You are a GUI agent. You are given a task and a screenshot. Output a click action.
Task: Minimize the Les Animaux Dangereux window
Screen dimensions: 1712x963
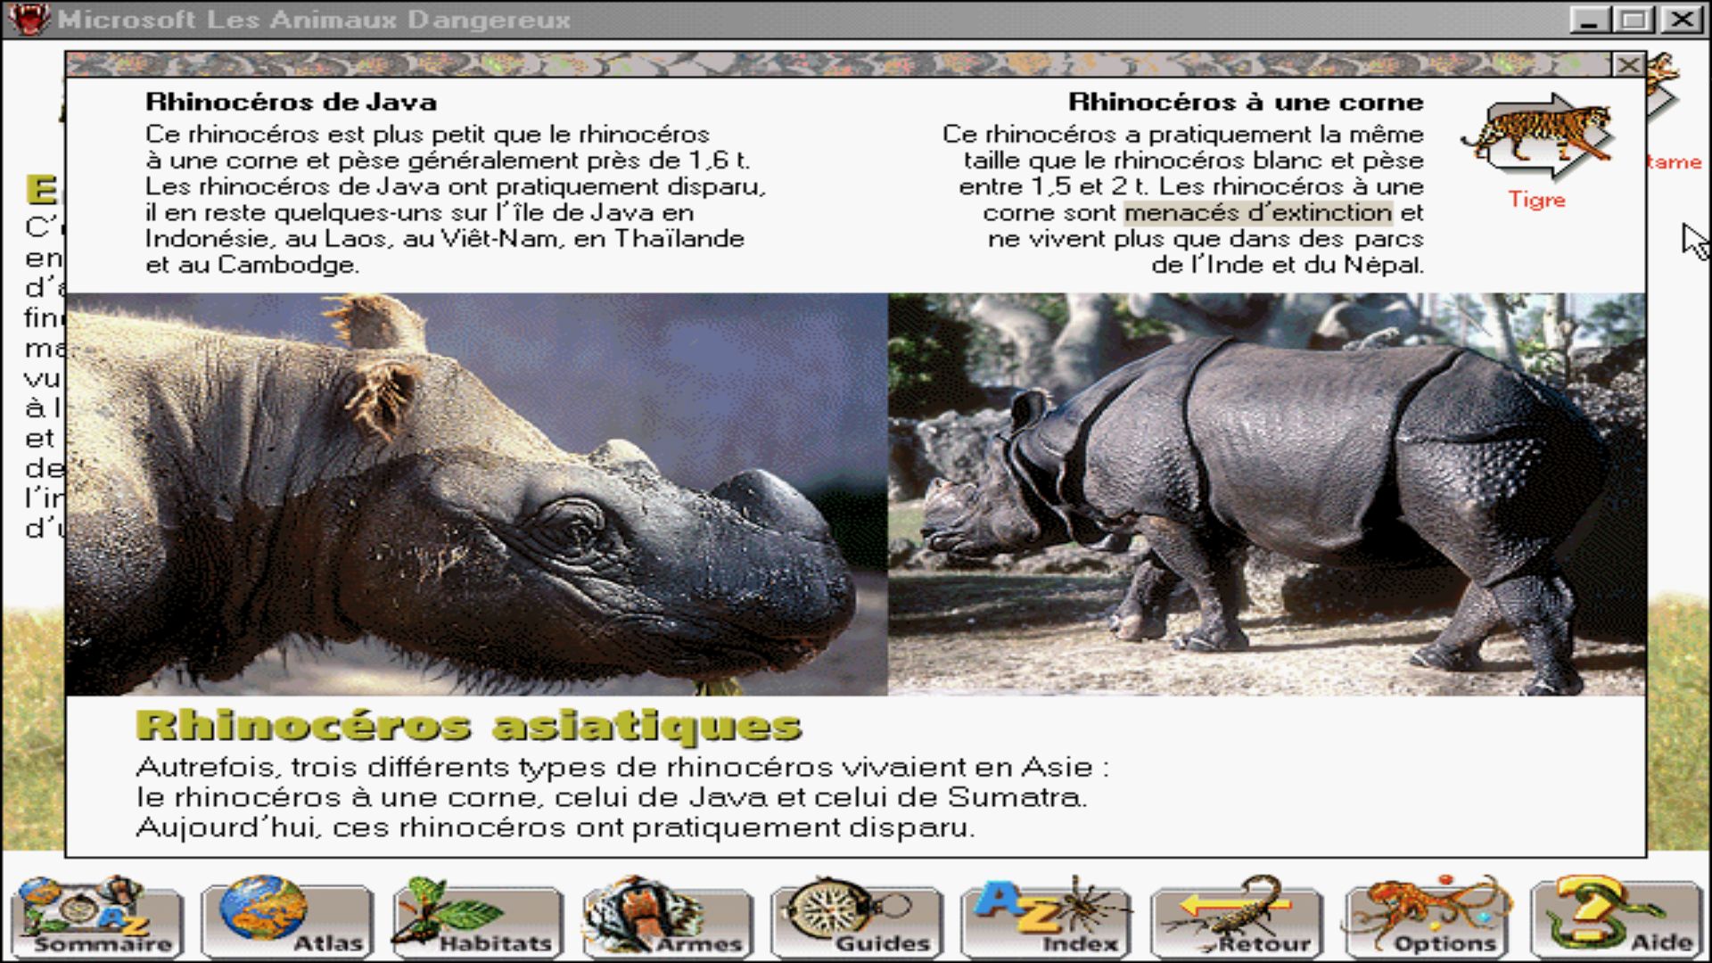(x=1589, y=19)
